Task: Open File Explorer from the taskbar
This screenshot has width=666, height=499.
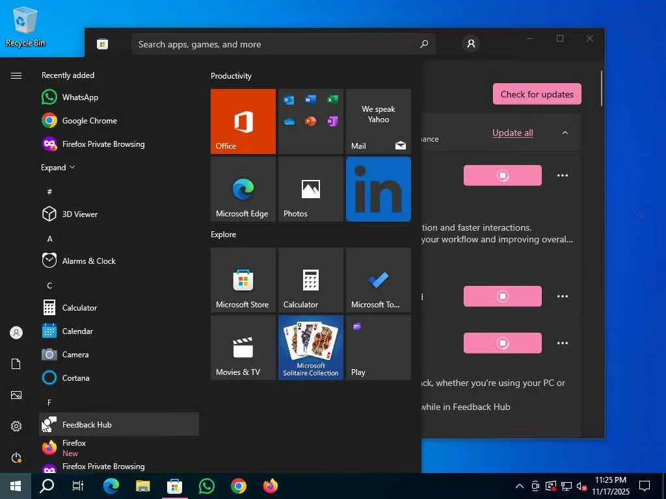Action: coord(142,486)
